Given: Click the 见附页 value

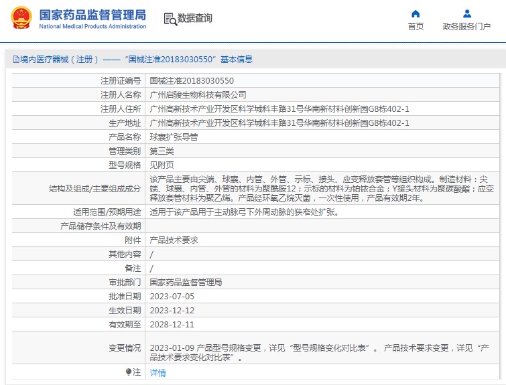Looking at the screenshot, I should (162, 165).
